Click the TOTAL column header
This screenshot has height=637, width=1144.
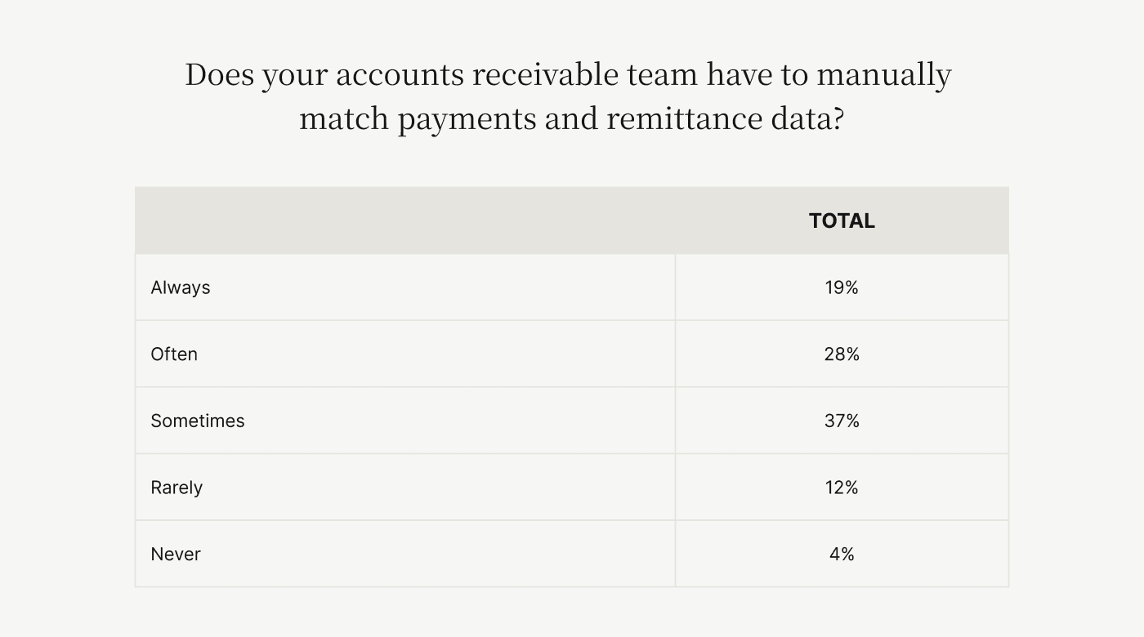[x=842, y=220]
